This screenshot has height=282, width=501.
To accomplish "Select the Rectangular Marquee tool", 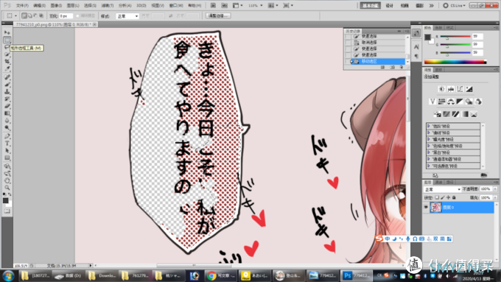I will 7,40.
